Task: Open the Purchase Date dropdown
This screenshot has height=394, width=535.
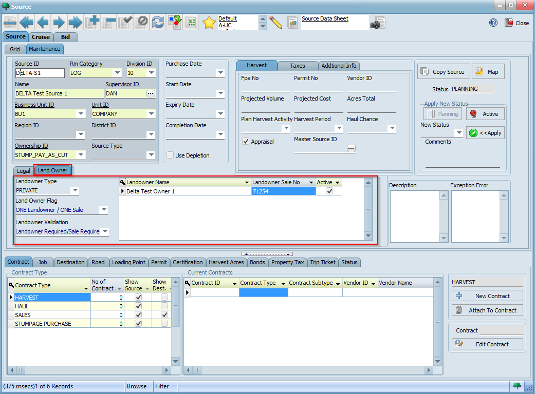Action: tap(221, 72)
